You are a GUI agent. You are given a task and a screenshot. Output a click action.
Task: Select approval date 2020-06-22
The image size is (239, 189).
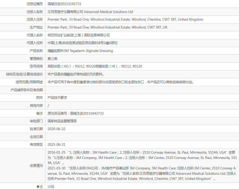coord(57,129)
